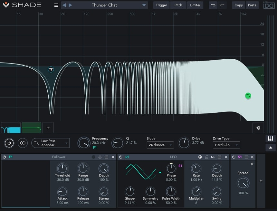
Task: Add a new filter band
Action: click(48, 128)
